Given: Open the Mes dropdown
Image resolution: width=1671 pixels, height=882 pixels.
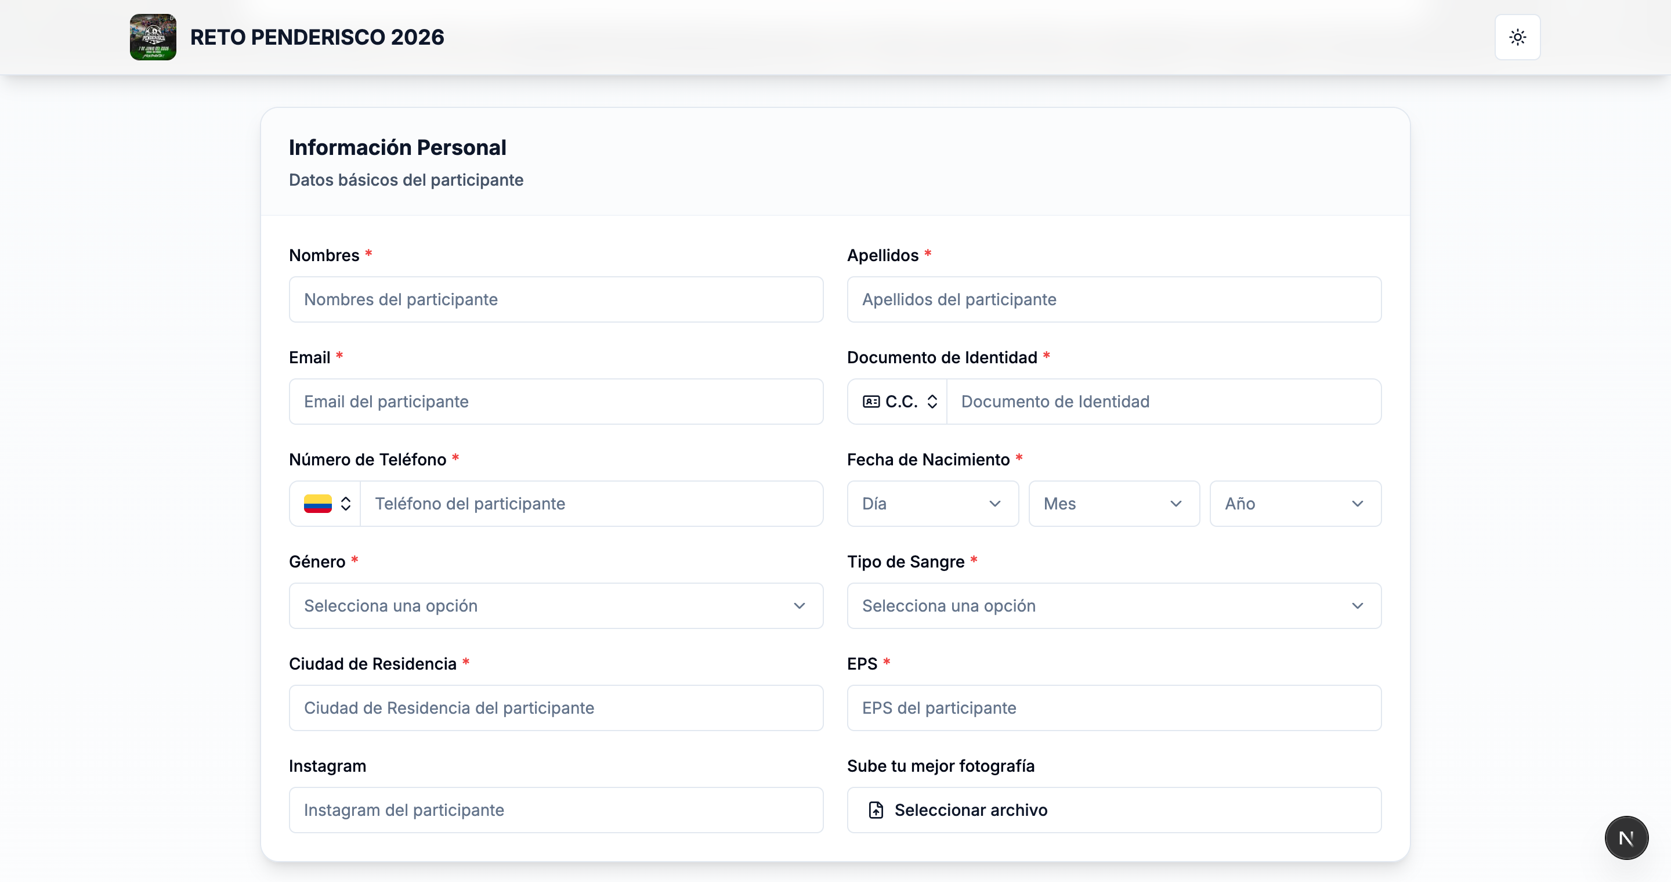Looking at the screenshot, I should [1114, 504].
